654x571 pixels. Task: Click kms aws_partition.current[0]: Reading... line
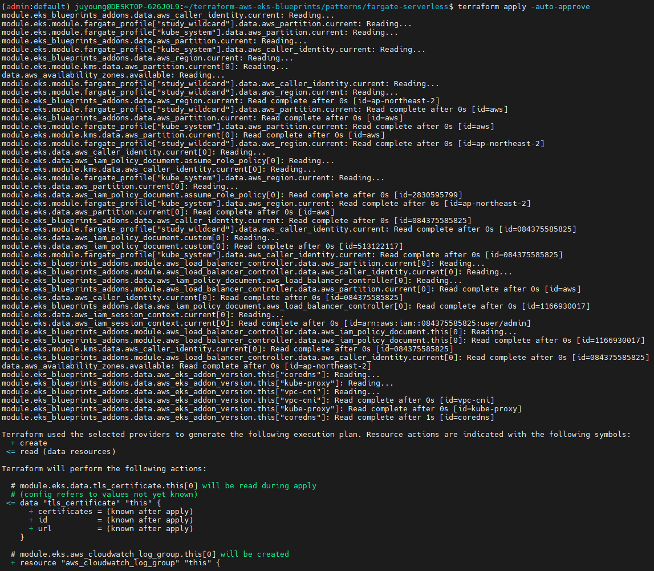[x=145, y=67]
